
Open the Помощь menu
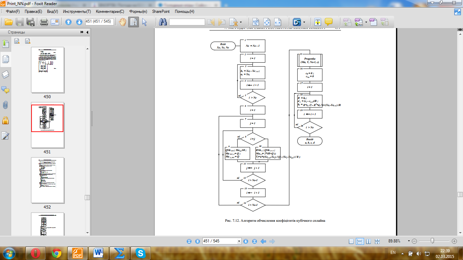coord(184,11)
